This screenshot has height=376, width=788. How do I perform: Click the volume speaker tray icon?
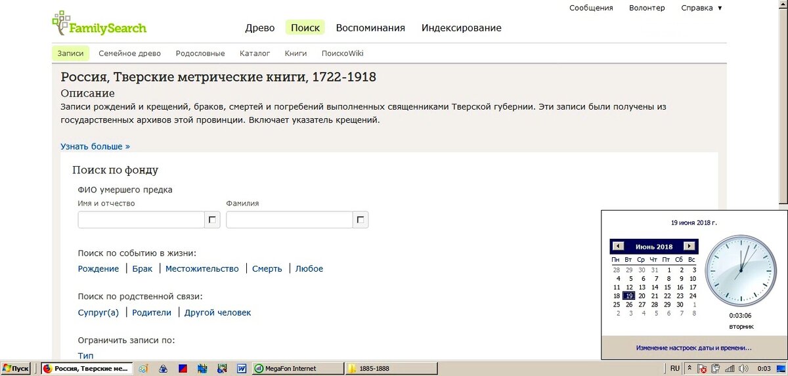pyautogui.click(x=743, y=369)
